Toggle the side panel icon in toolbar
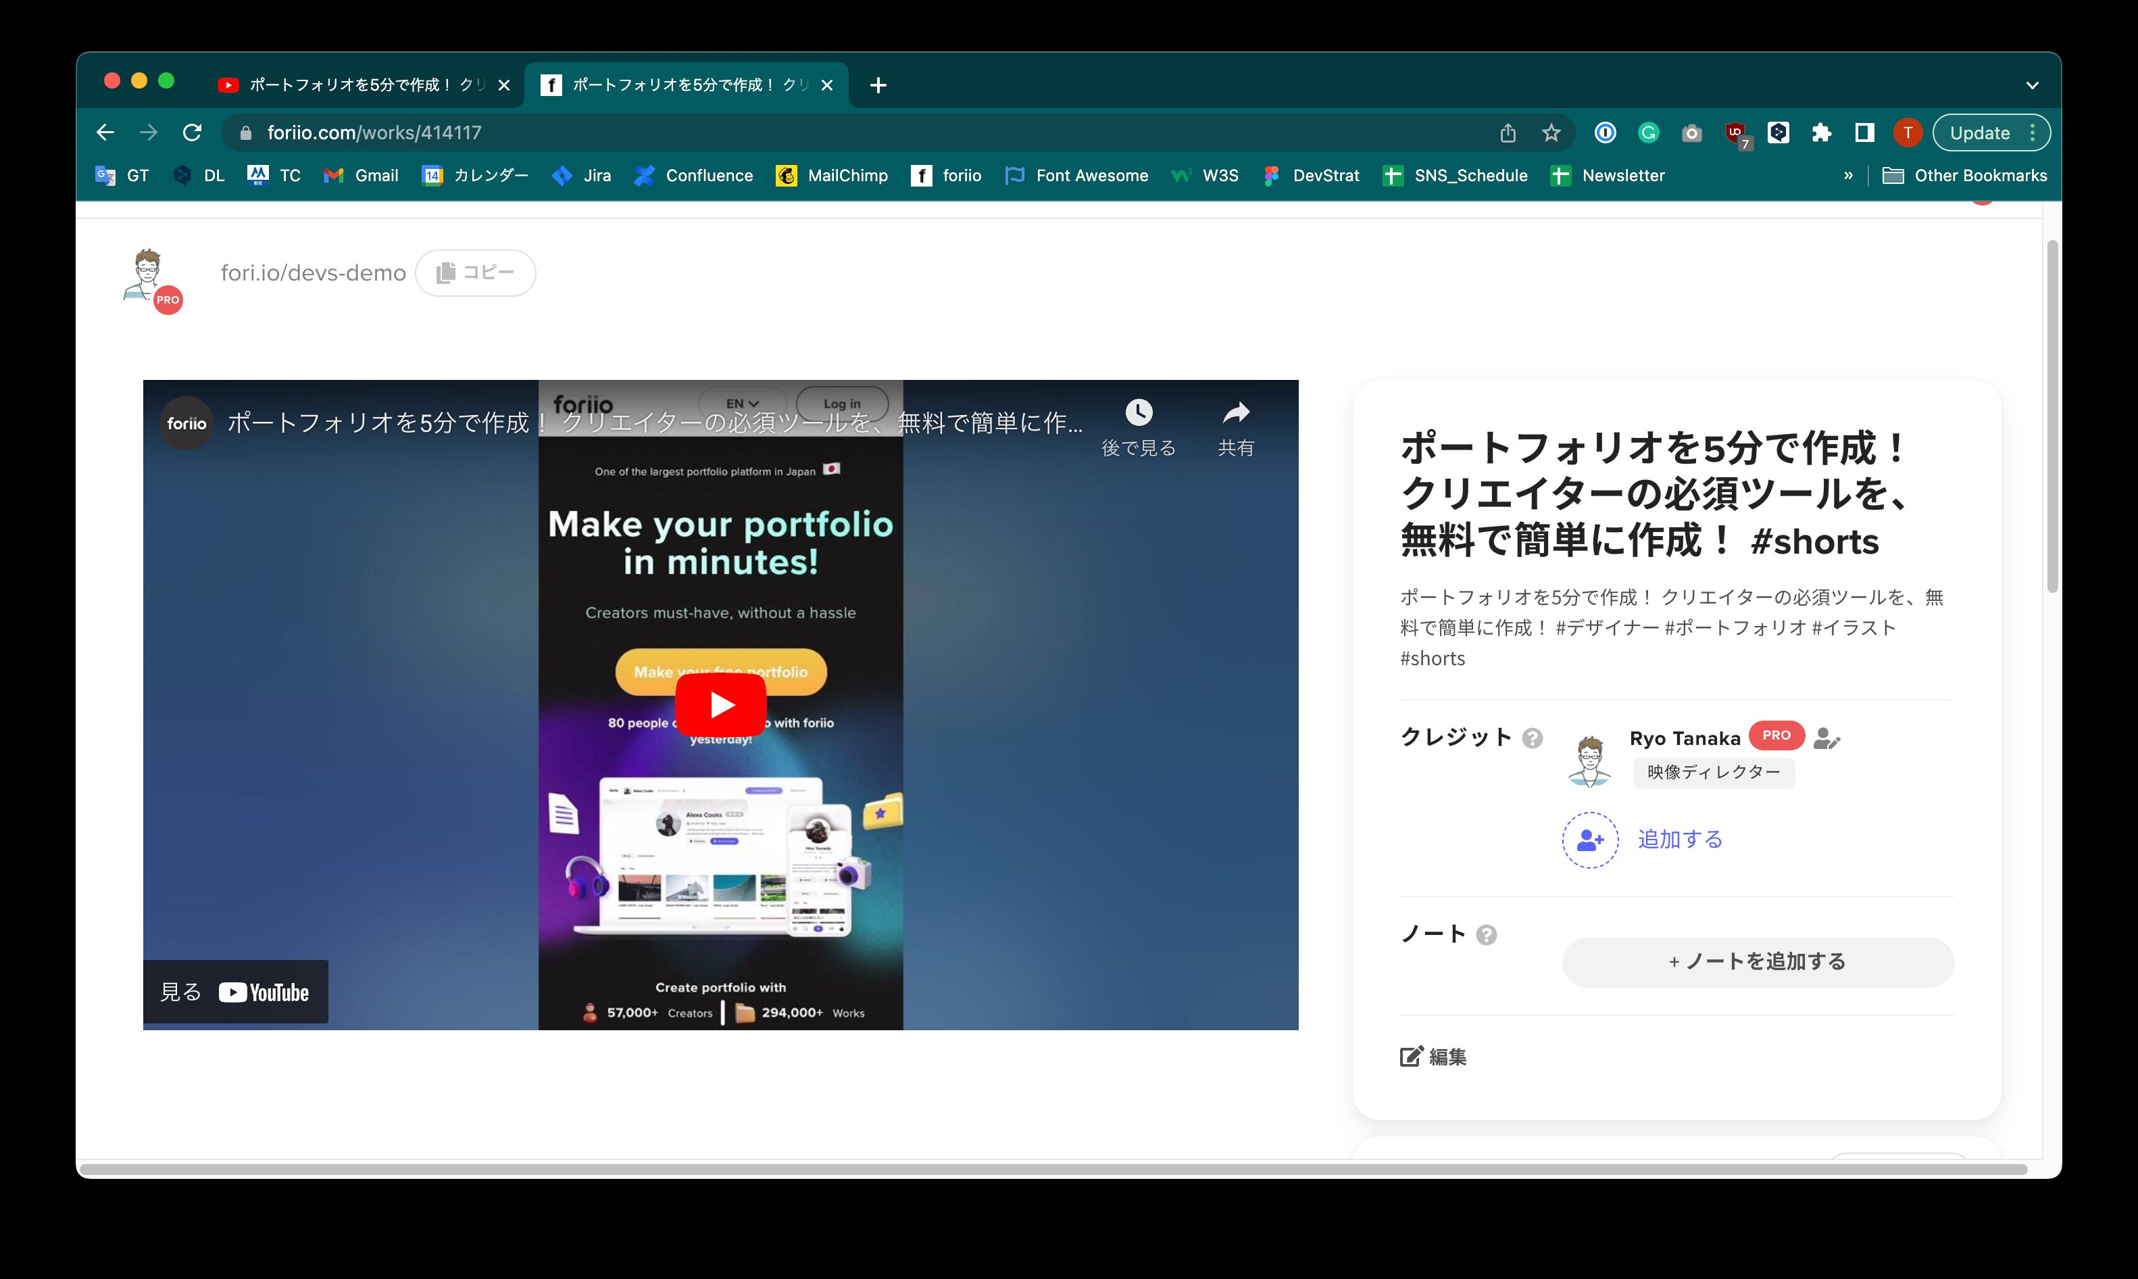2138x1279 pixels. click(x=1864, y=132)
